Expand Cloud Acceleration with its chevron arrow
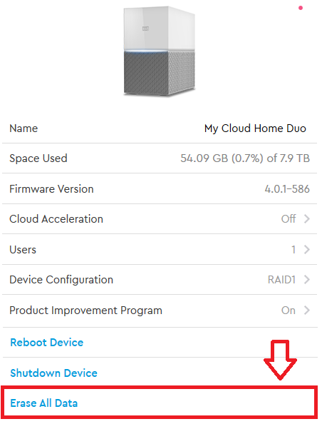 pyautogui.click(x=306, y=219)
